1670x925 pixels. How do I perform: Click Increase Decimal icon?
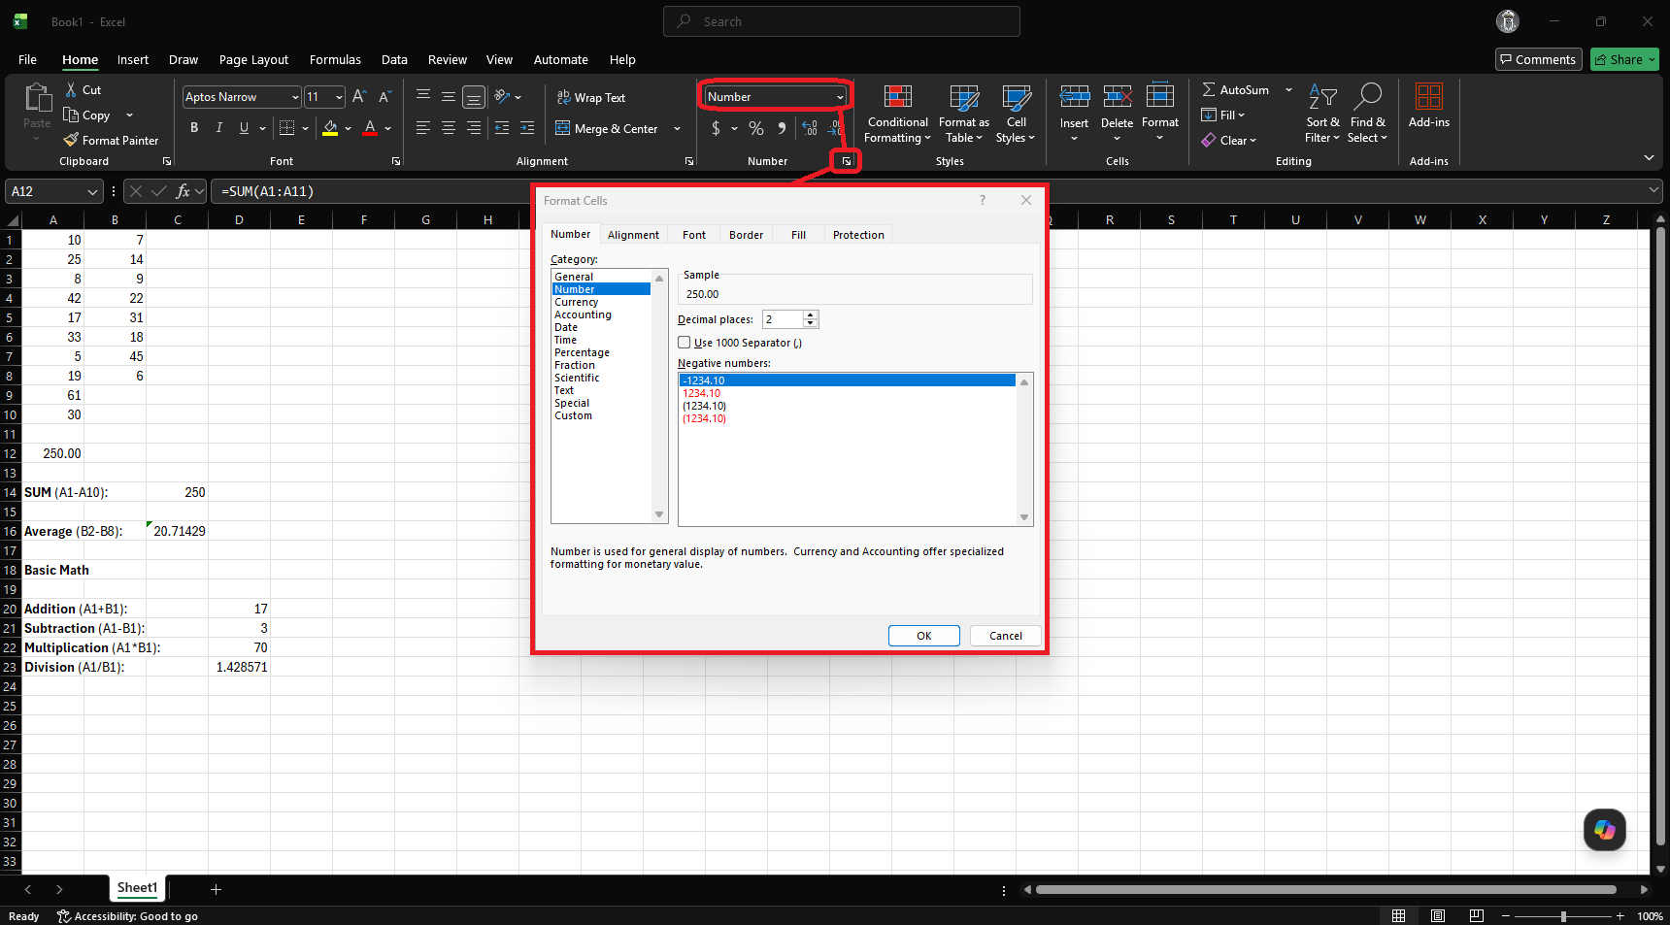(x=810, y=128)
